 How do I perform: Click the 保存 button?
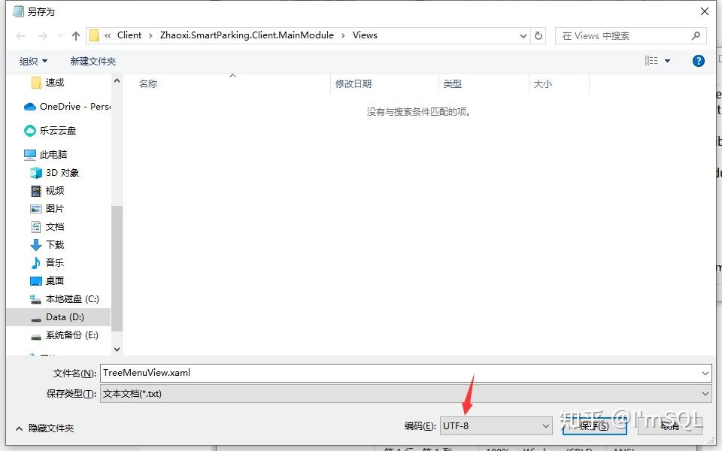coord(594,425)
